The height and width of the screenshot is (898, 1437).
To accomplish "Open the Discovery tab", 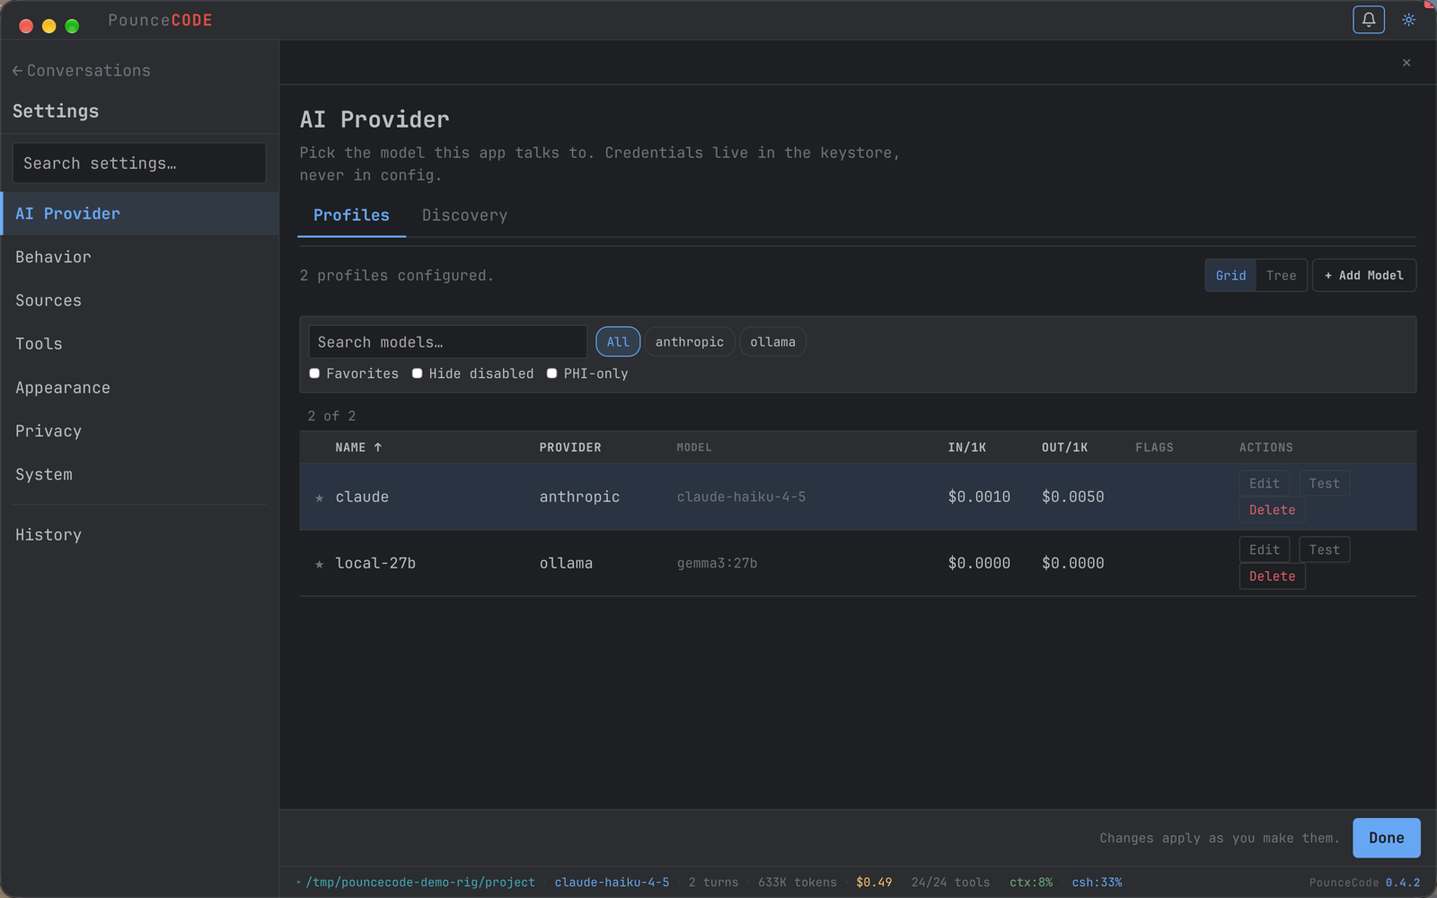I will (x=464, y=216).
